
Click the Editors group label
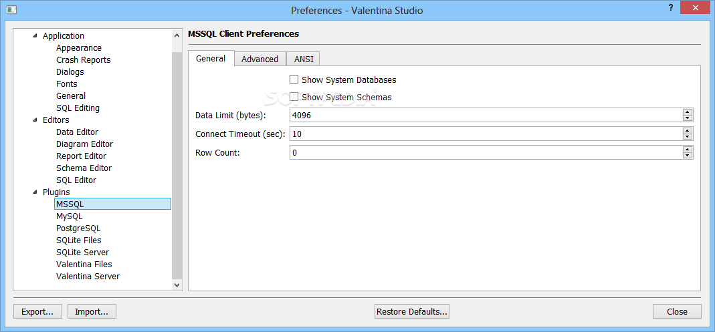pos(56,120)
